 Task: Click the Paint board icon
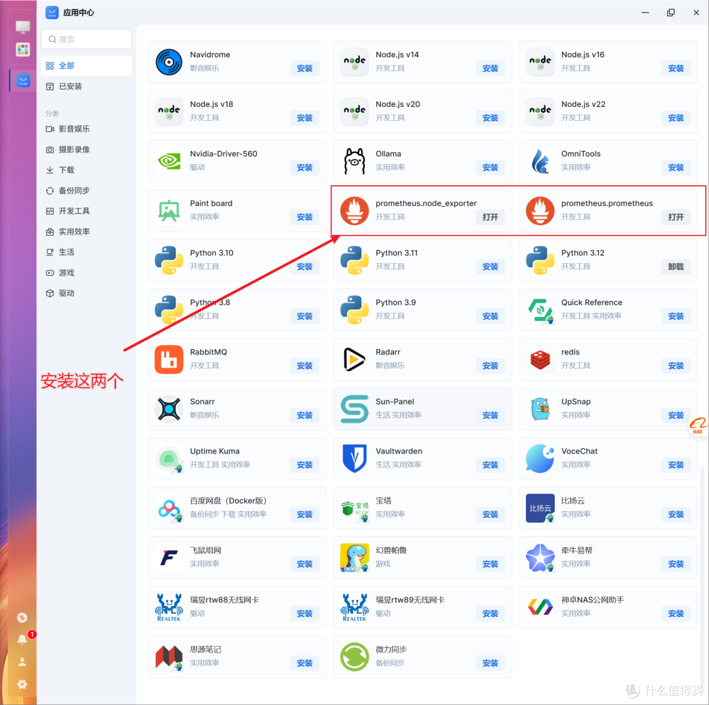click(x=169, y=211)
